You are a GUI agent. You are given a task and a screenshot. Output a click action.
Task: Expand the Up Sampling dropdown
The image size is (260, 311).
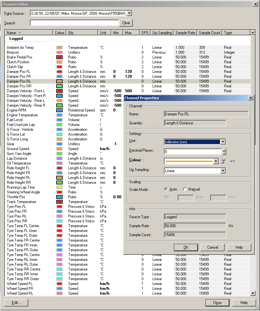(223, 171)
